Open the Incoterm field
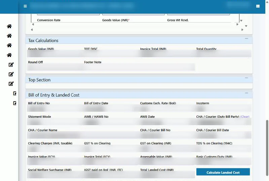 tap(223, 108)
